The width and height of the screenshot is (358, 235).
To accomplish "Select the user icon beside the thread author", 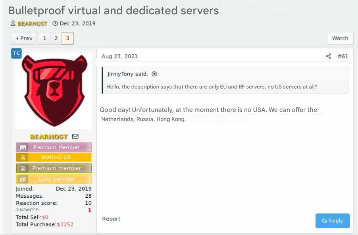I will pyautogui.click(x=13, y=23).
